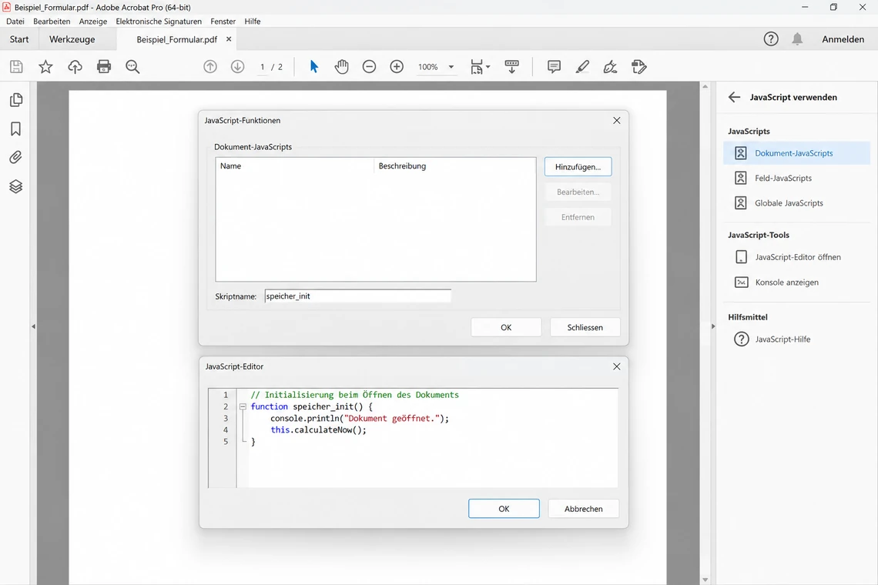Click OK in JavaScript-Funktionen dialog
Image resolution: width=878 pixels, height=585 pixels.
pos(506,327)
